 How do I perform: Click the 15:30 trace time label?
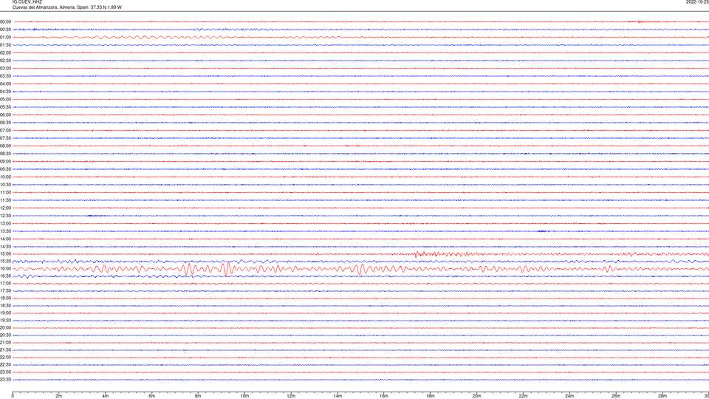pyautogui.click(x=5, y=261)
